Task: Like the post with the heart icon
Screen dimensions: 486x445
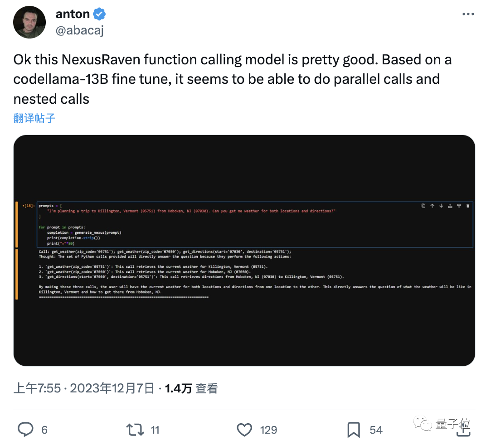Action: click(x=245, y=430)
